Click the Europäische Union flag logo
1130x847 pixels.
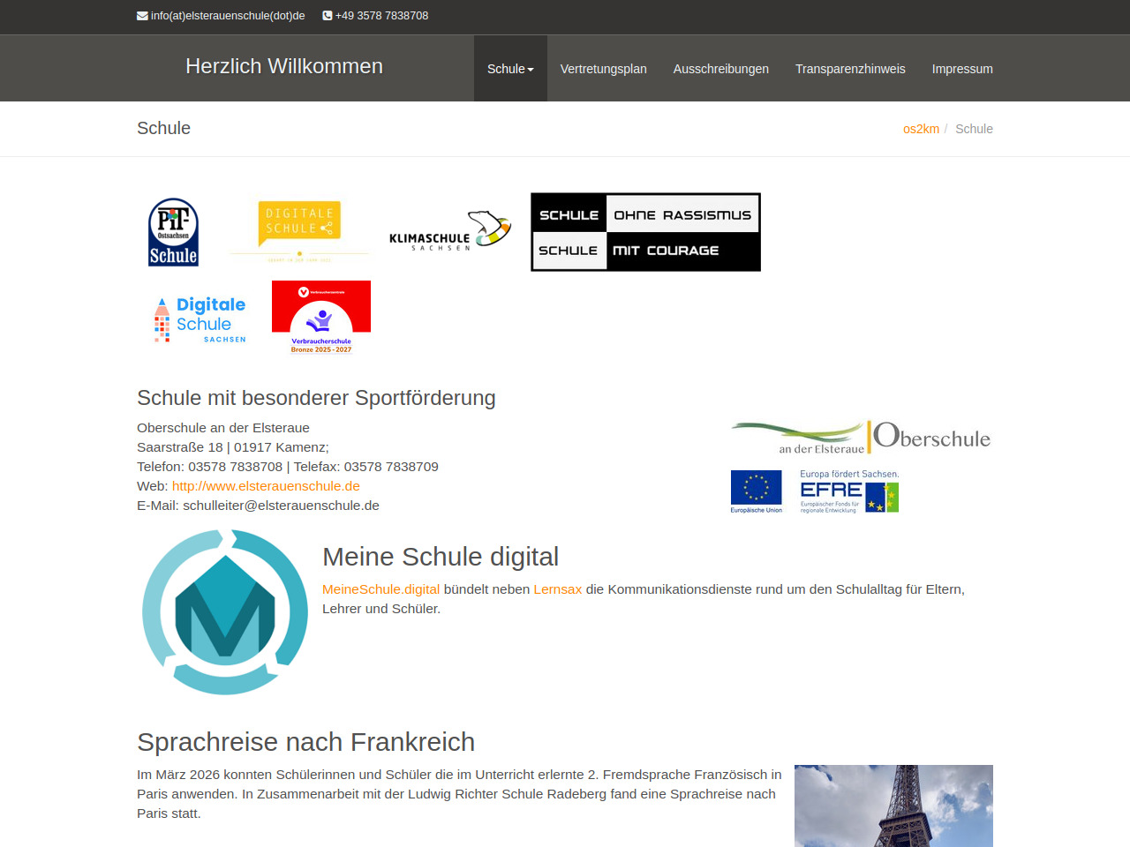[756, 491]
